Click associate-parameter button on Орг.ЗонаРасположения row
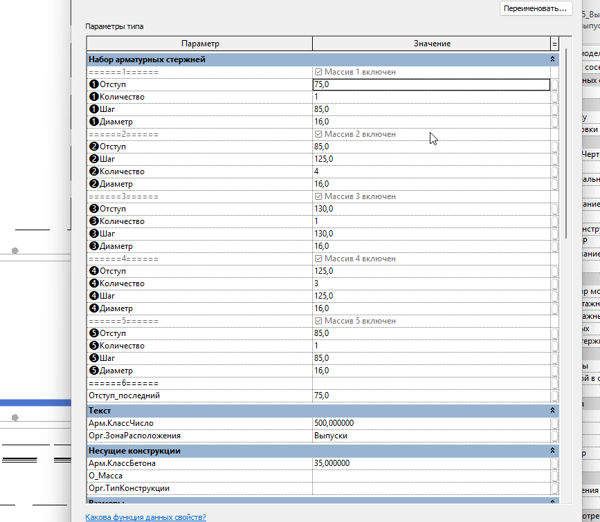Image resolution: width=600 pixels, height=522 pixels. (554, 436)
